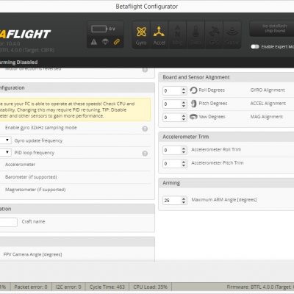Image resolution: width=294 pixels, height=294 pixels.
Task: Open help icon for PID loop frequency
Action: [x=145, y=154]
